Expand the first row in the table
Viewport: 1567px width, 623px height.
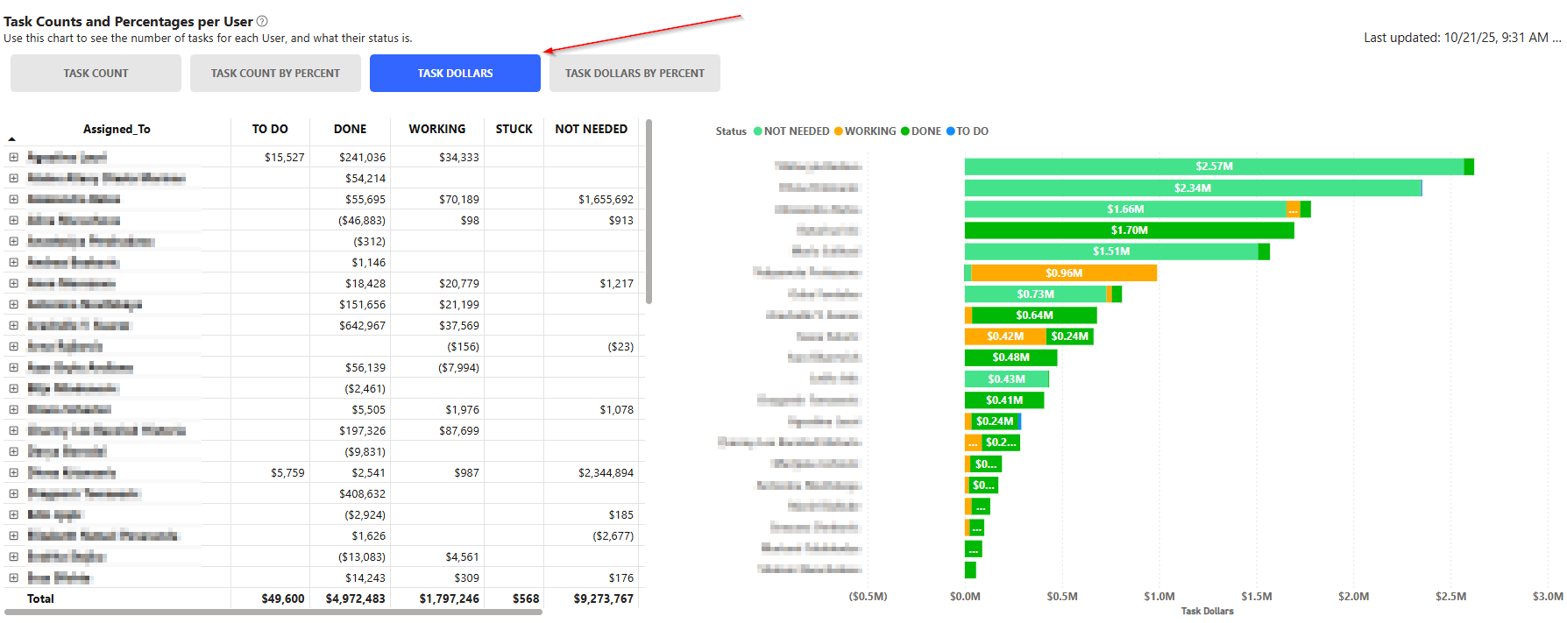coord(14,157)
